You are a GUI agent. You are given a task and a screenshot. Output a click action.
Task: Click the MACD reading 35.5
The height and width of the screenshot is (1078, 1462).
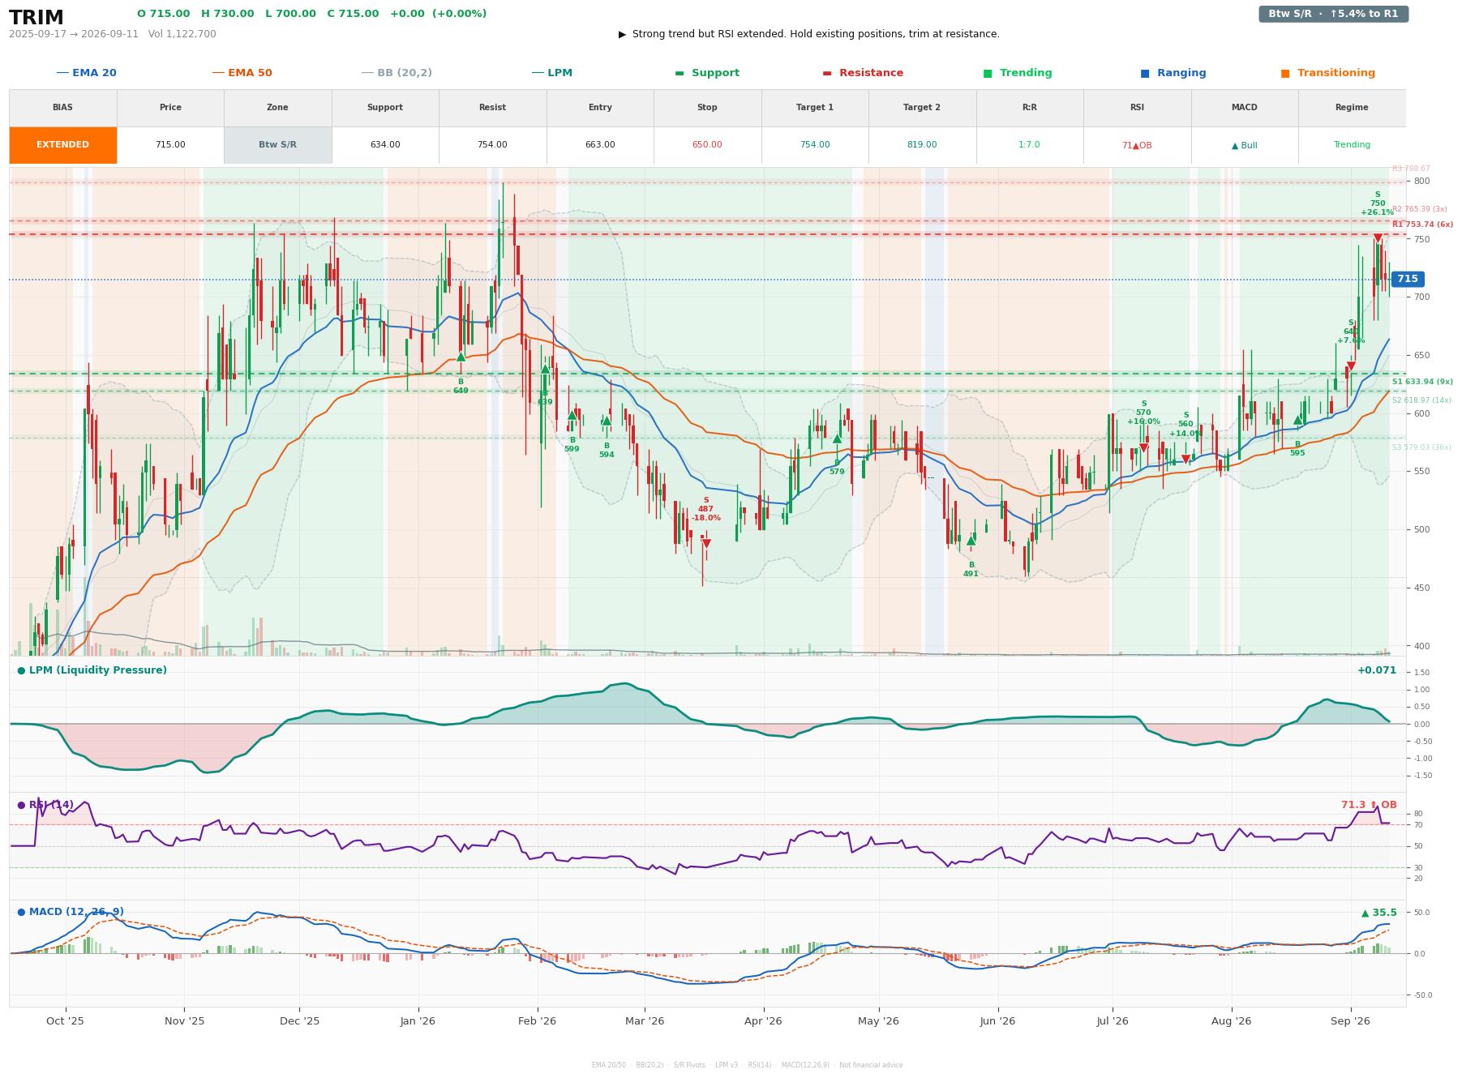1379,913
